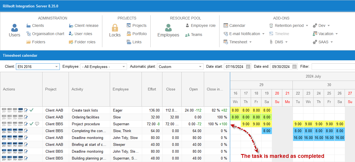Screen dimensions: 355x162
Task: Set Building planning pr... task to 50%
Action: click(x=10, y=158)
